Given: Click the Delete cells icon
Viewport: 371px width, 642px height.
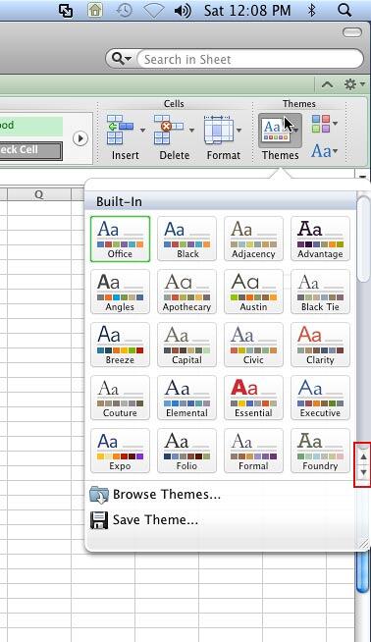Looking at the screenshot, I should point(169,130).
